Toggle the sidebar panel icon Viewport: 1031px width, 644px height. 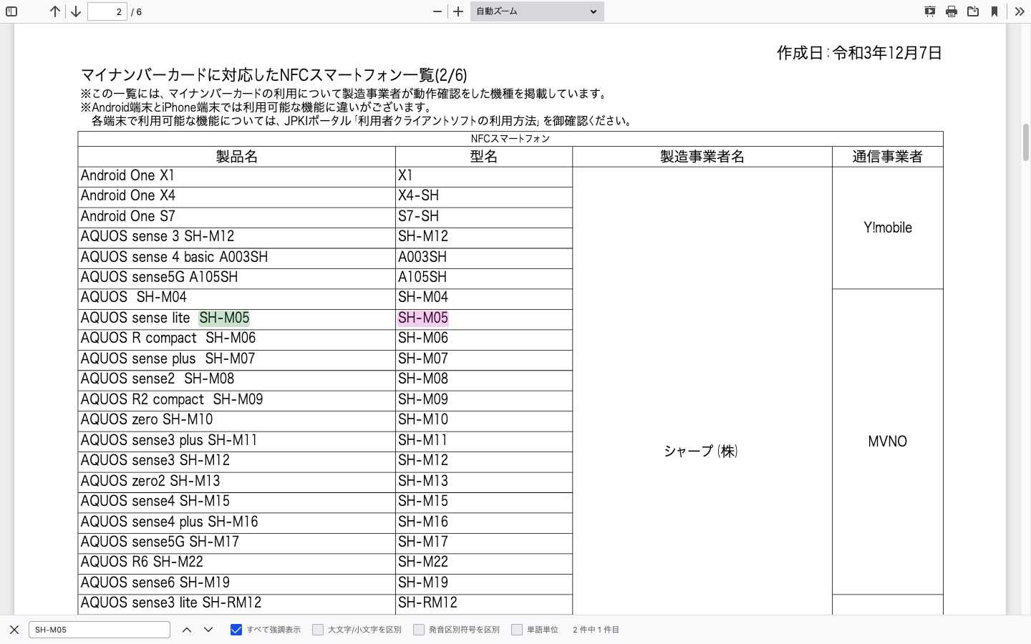pos(11,11)
